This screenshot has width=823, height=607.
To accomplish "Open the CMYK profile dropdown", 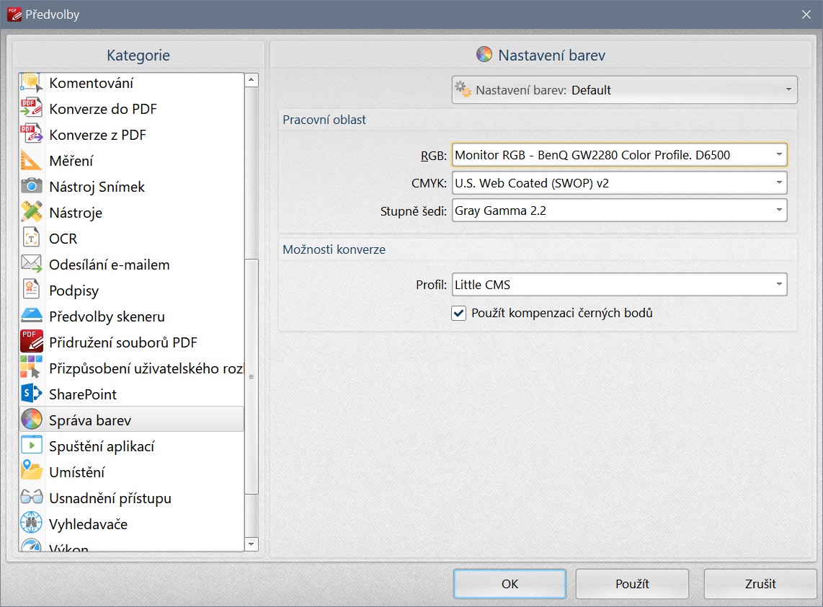I will 619,182.
